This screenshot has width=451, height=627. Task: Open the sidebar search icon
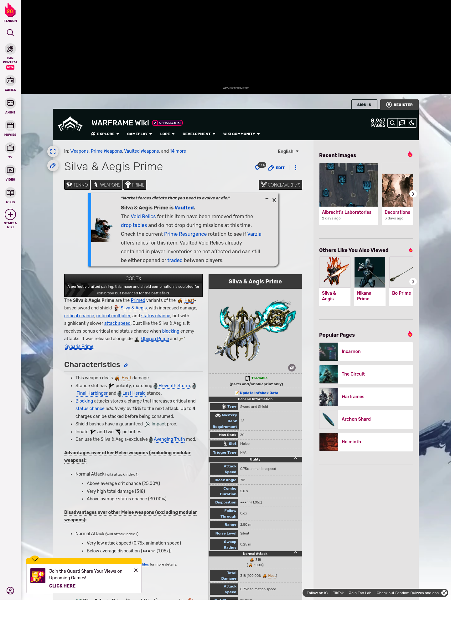pyautogui.click(x=10, y=33)
